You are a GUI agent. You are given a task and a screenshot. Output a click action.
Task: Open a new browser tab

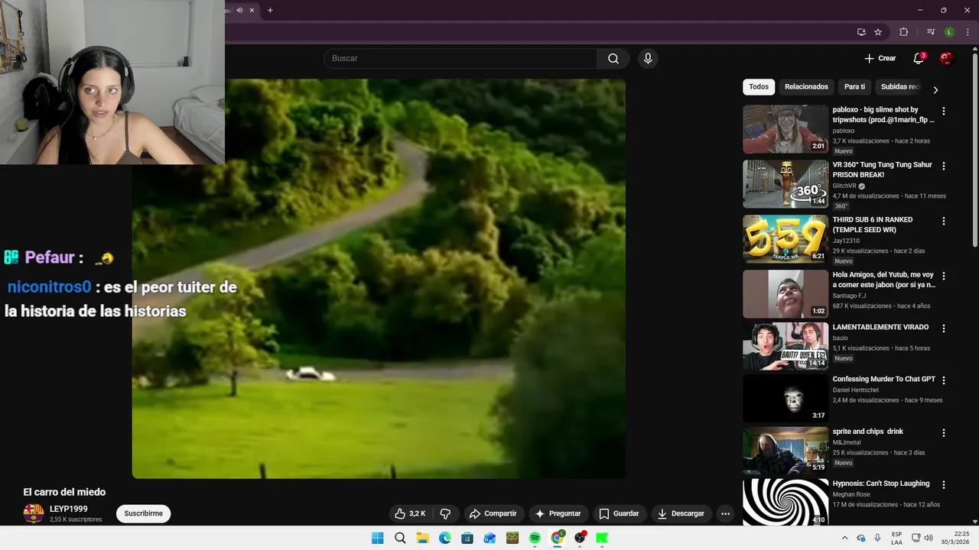270,10
